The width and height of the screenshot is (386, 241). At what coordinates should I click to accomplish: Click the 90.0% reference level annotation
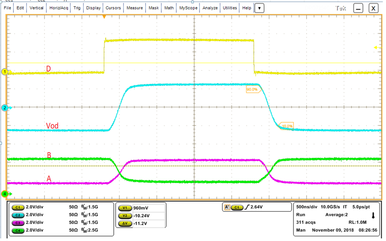pyautogui.click(x=253, y=89)
